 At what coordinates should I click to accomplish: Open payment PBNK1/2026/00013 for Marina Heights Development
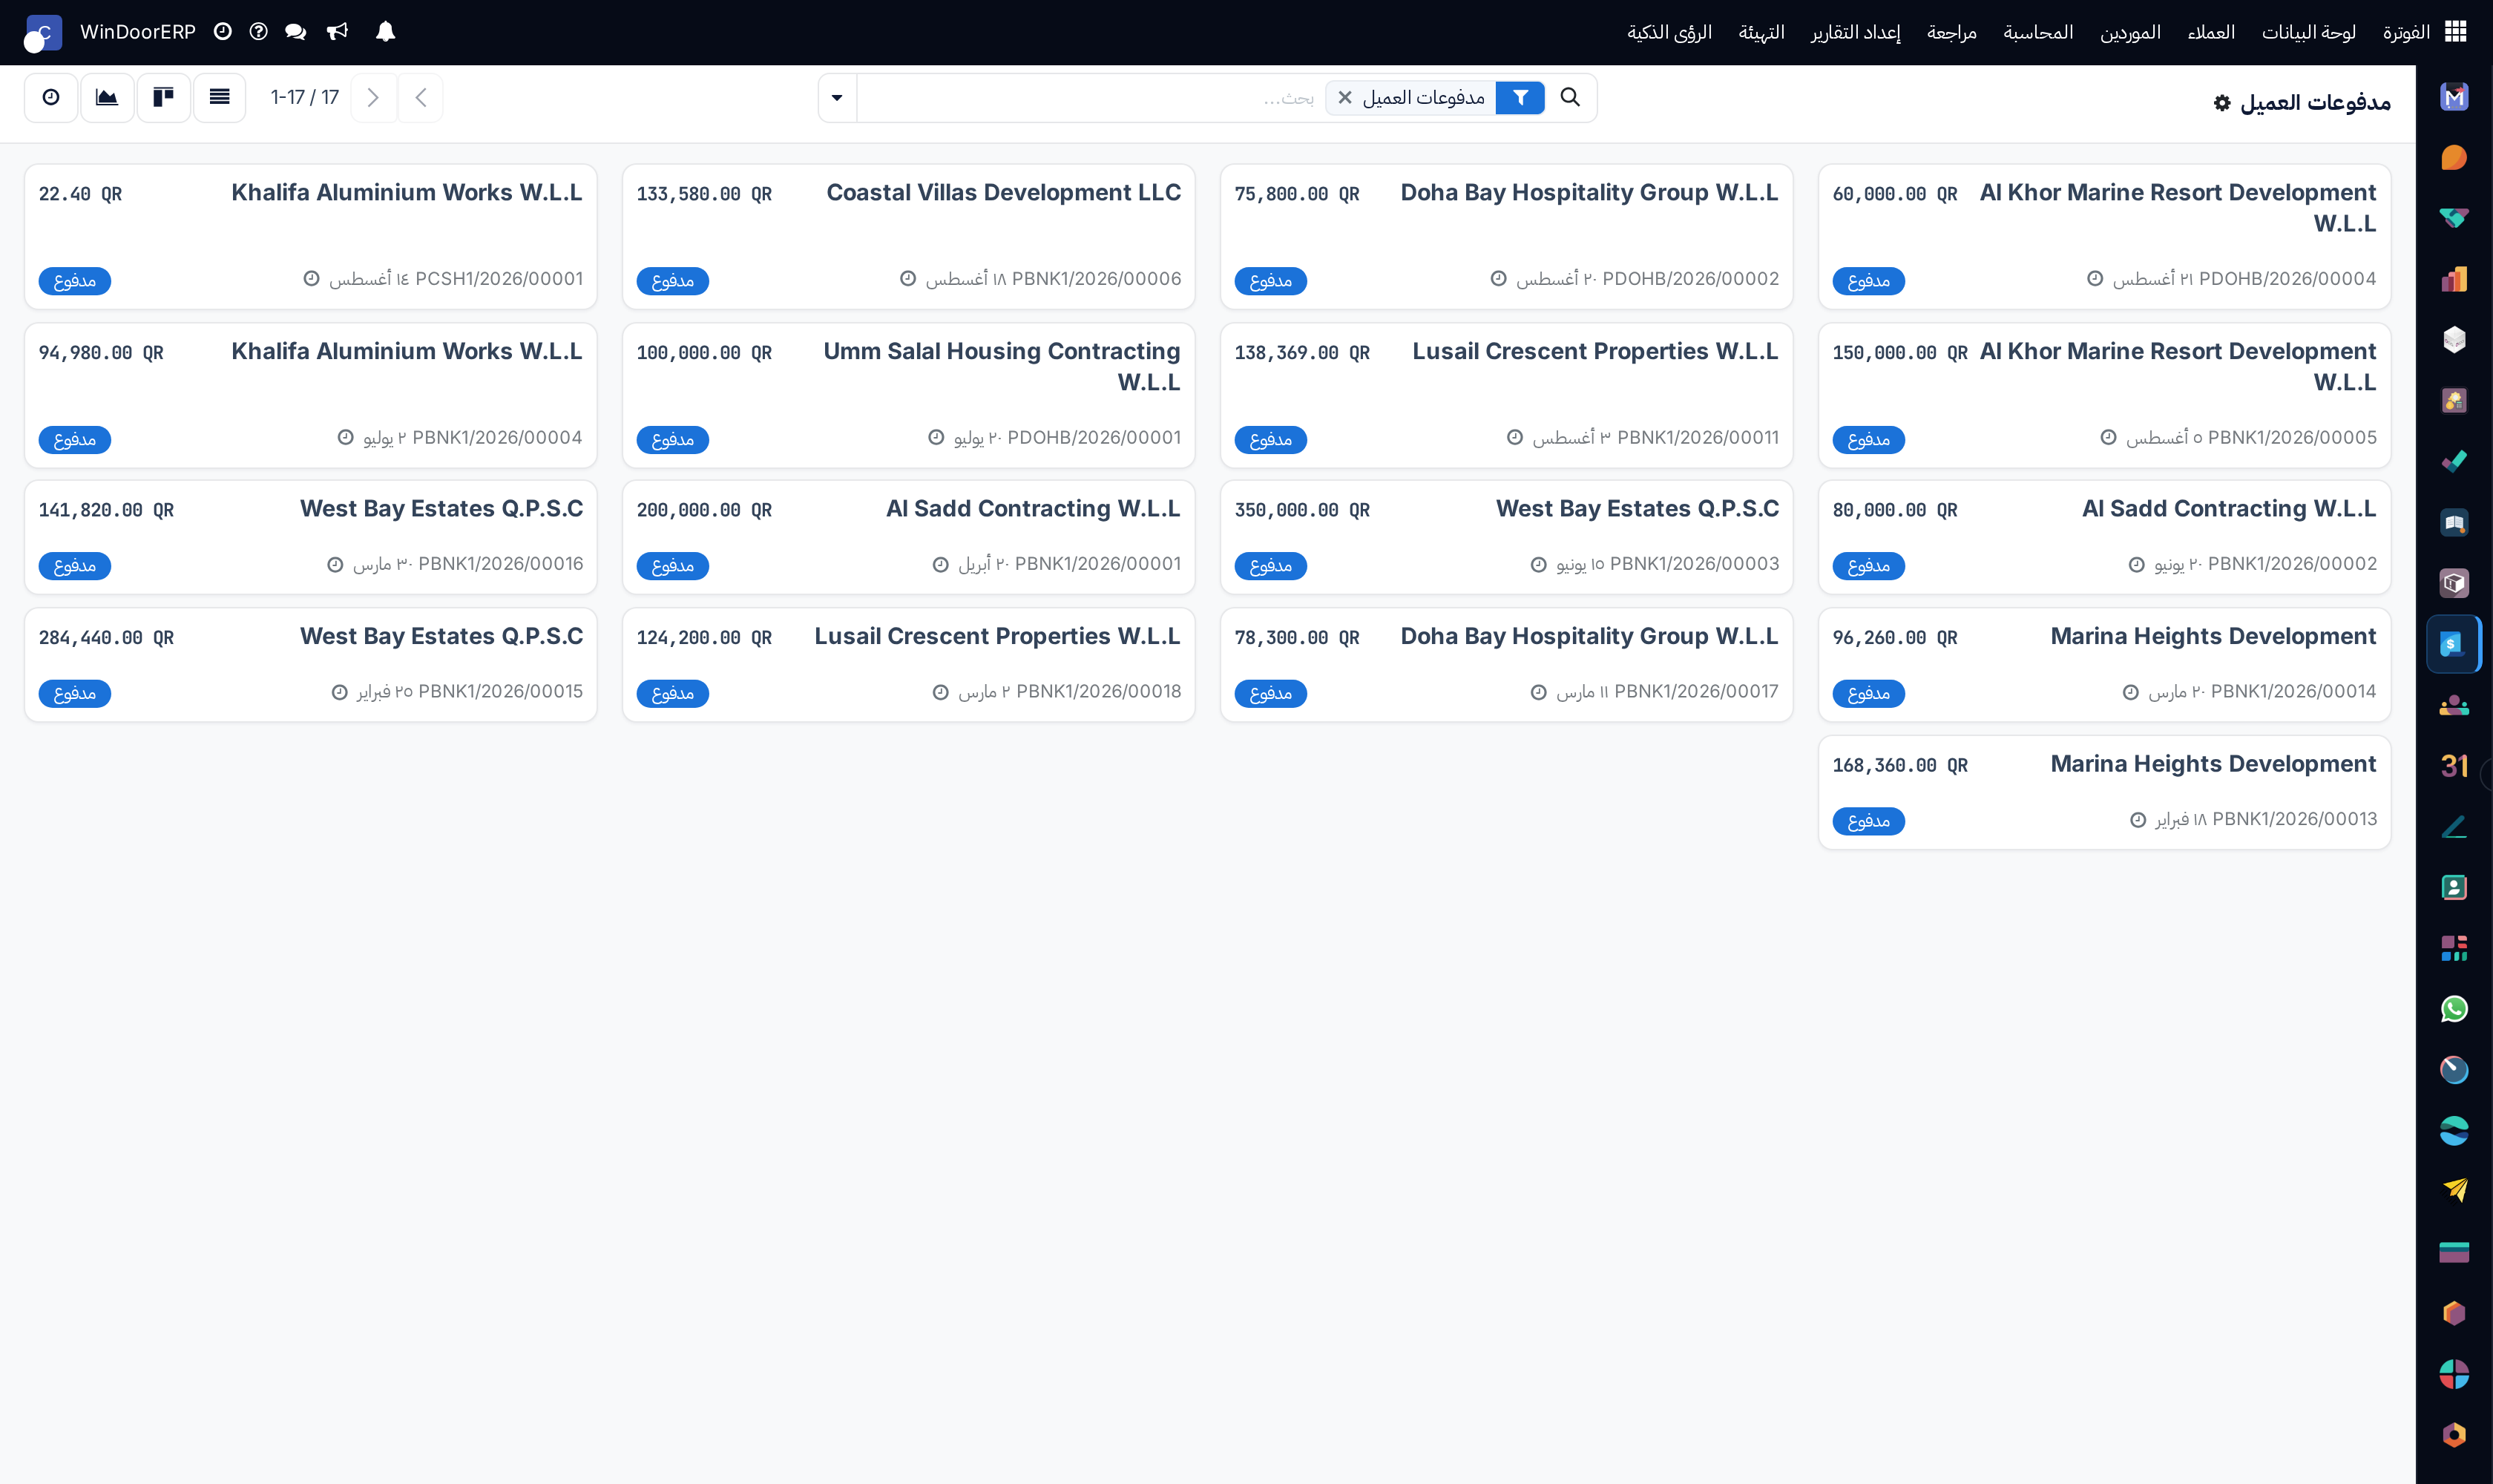tap(2104, 793)
